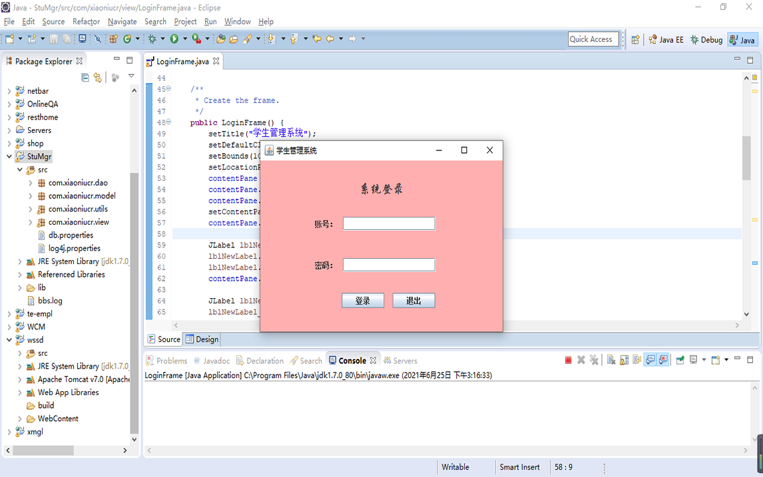The image size is (763, 477).
Task: Click the Back navigation arrow icon
Action: point(330,39)
